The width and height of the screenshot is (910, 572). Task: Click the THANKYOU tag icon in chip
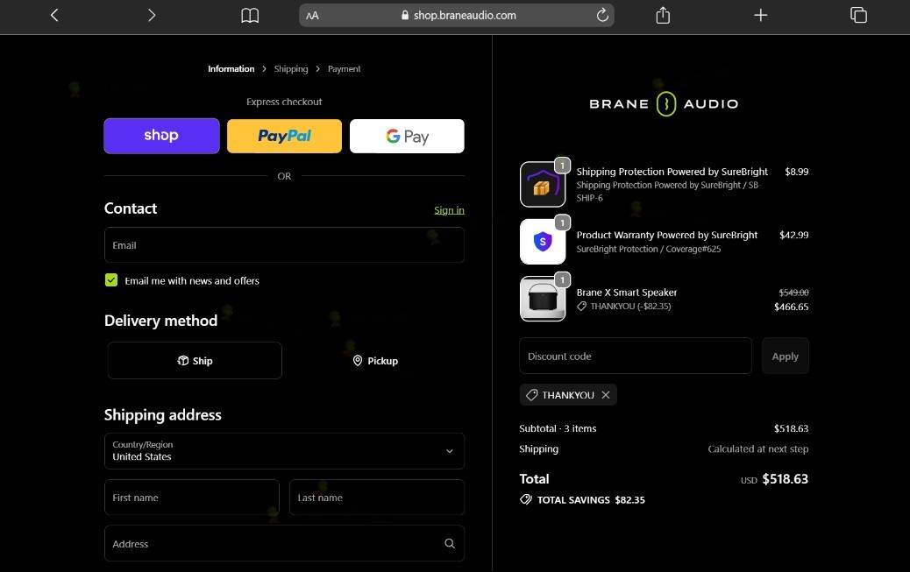531,394
